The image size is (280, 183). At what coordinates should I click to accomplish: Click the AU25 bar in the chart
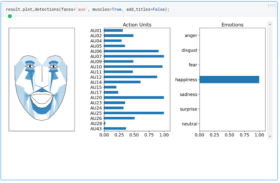pos(134,113)
